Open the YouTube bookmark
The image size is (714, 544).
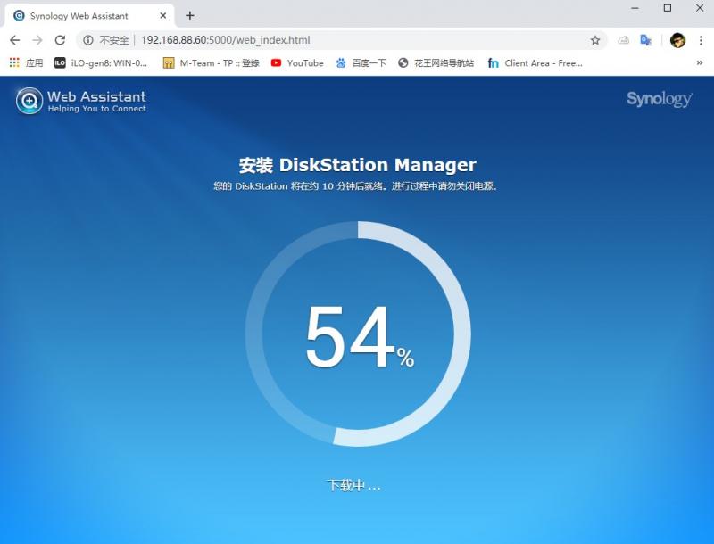coord(297,62)
